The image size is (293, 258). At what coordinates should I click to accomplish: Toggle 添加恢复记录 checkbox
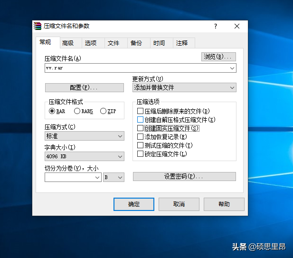tap(140, 137)
